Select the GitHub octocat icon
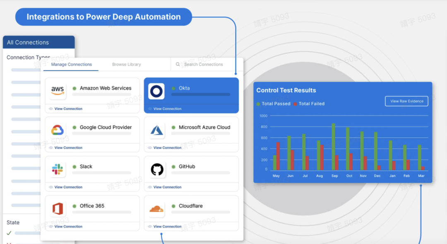The height and width of the screenshot is (244, 447). click(x=157, y=169)
